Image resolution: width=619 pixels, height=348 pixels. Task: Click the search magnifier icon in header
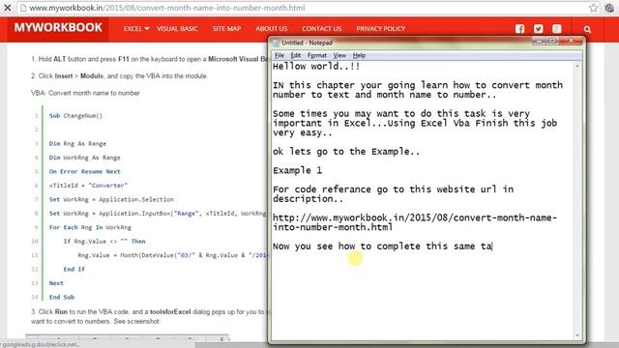tap(587, 29)
